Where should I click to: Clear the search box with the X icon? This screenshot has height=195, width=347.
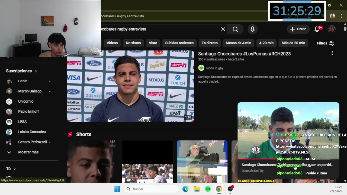[x=223, y=29]
